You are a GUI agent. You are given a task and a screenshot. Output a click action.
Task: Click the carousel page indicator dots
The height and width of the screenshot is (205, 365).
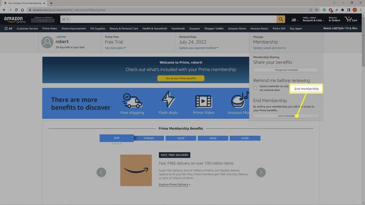point(116,144)
